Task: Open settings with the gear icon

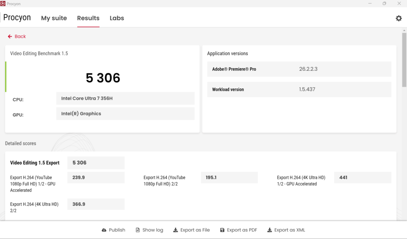Action: (399, 18)
